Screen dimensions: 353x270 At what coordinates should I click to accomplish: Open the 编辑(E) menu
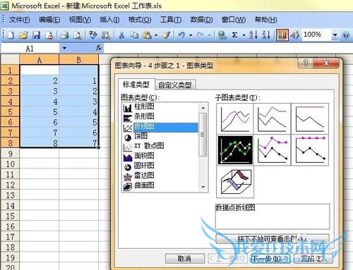(49, 20)
